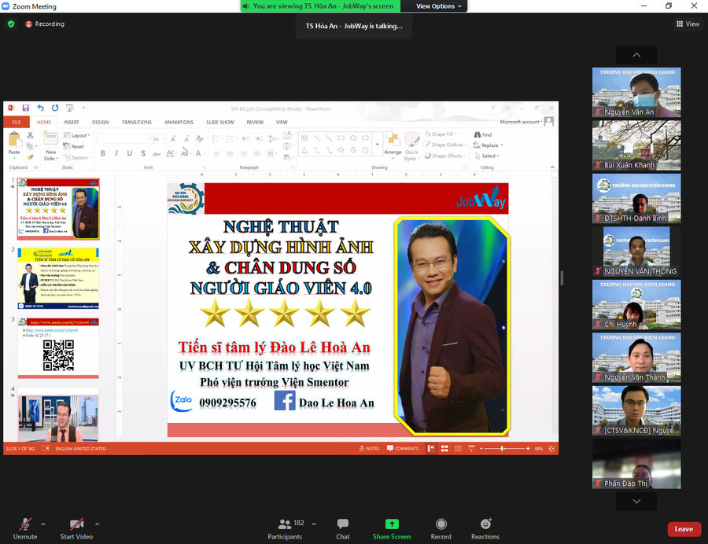Select Bùi Xuân Khanh's video thumbnail
The height and width of the screenshot is (544, 708).
tap(636, 145)
